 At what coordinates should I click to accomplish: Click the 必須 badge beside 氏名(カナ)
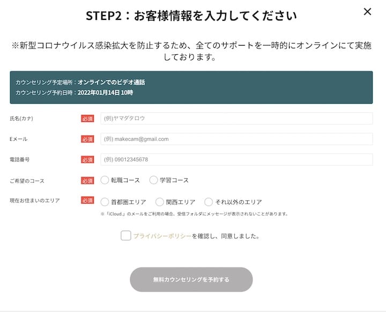[x=87, y=119]
